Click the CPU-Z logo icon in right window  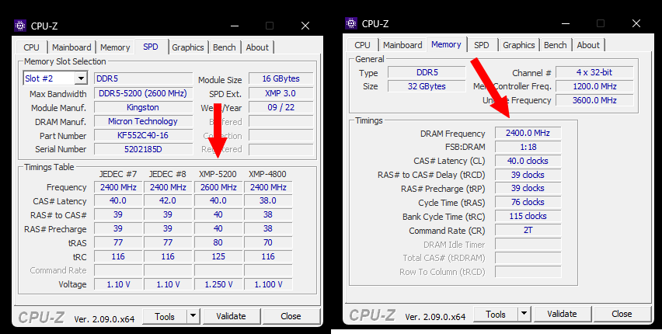[351, 23]
